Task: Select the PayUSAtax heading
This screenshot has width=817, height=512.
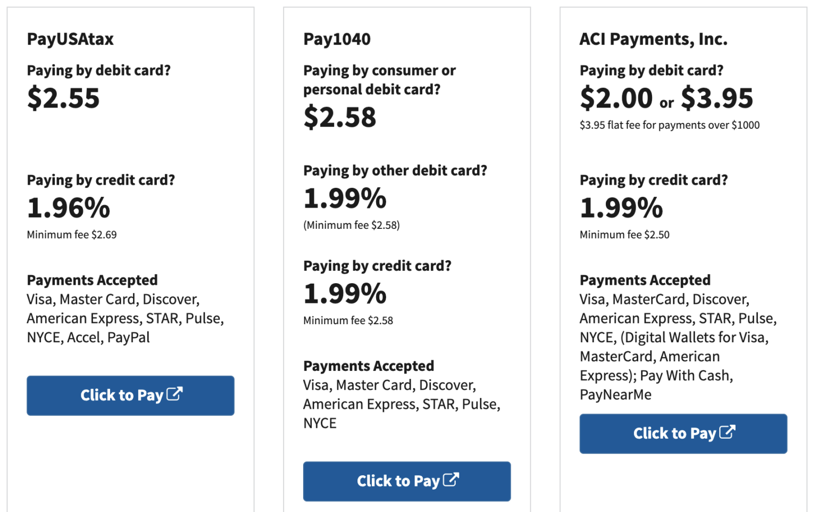Action: click(x=70, y=38)
